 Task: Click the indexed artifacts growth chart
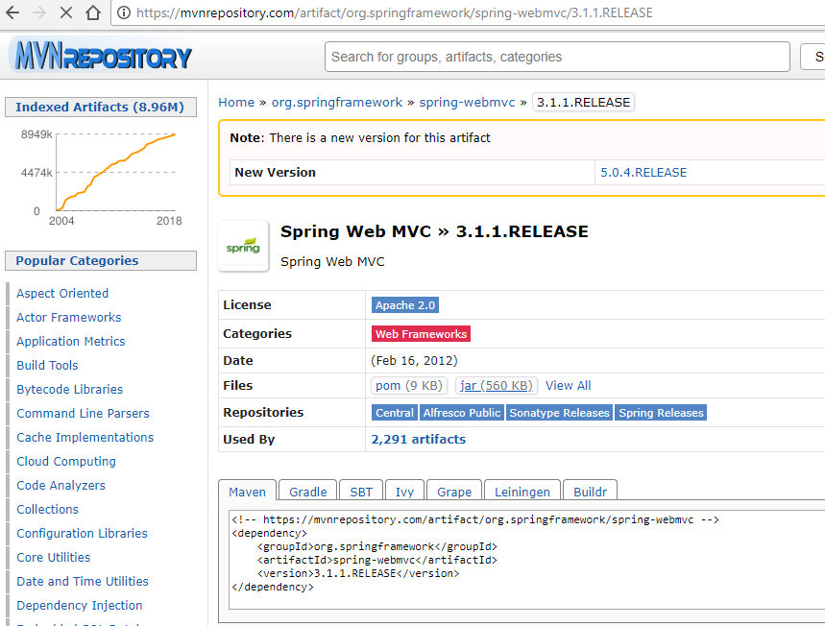click(101, 178)
